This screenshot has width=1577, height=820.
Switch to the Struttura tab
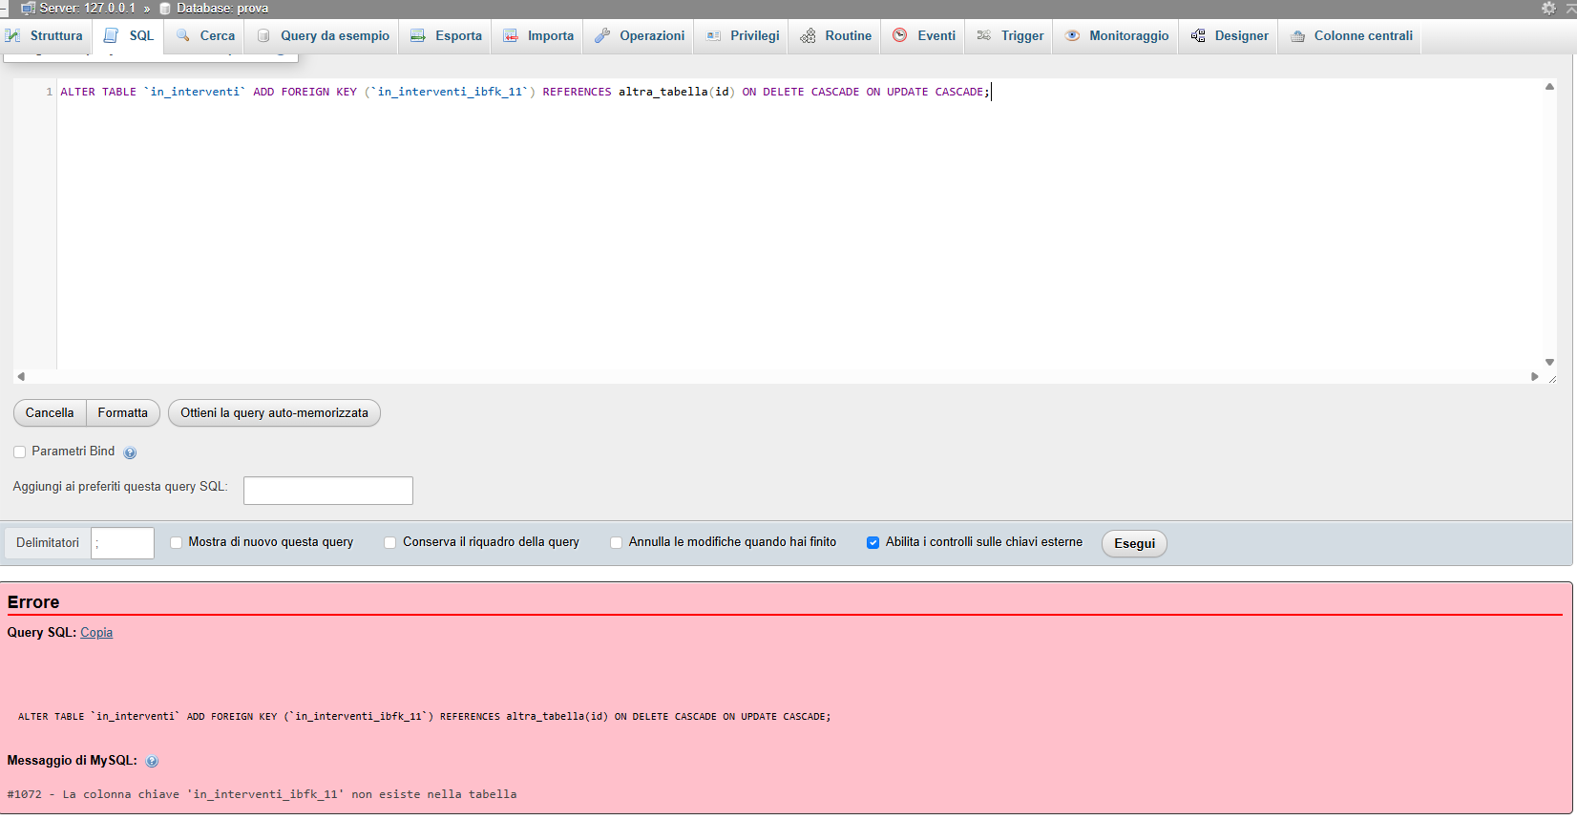45,35
